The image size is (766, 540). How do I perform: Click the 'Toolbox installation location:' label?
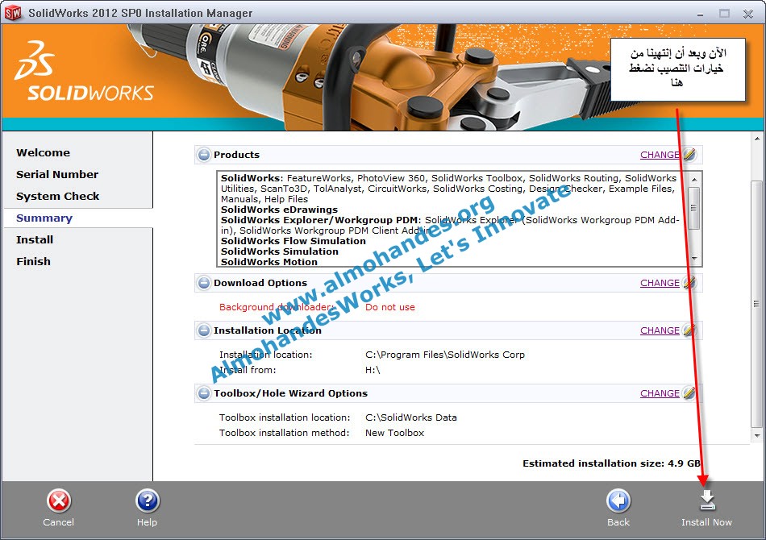tap(285, 417)
